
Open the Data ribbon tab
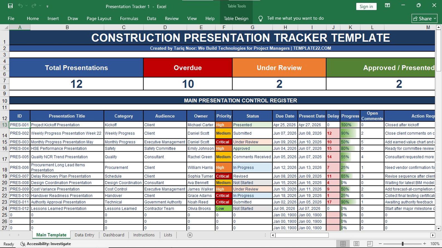[x=151, y=19]
